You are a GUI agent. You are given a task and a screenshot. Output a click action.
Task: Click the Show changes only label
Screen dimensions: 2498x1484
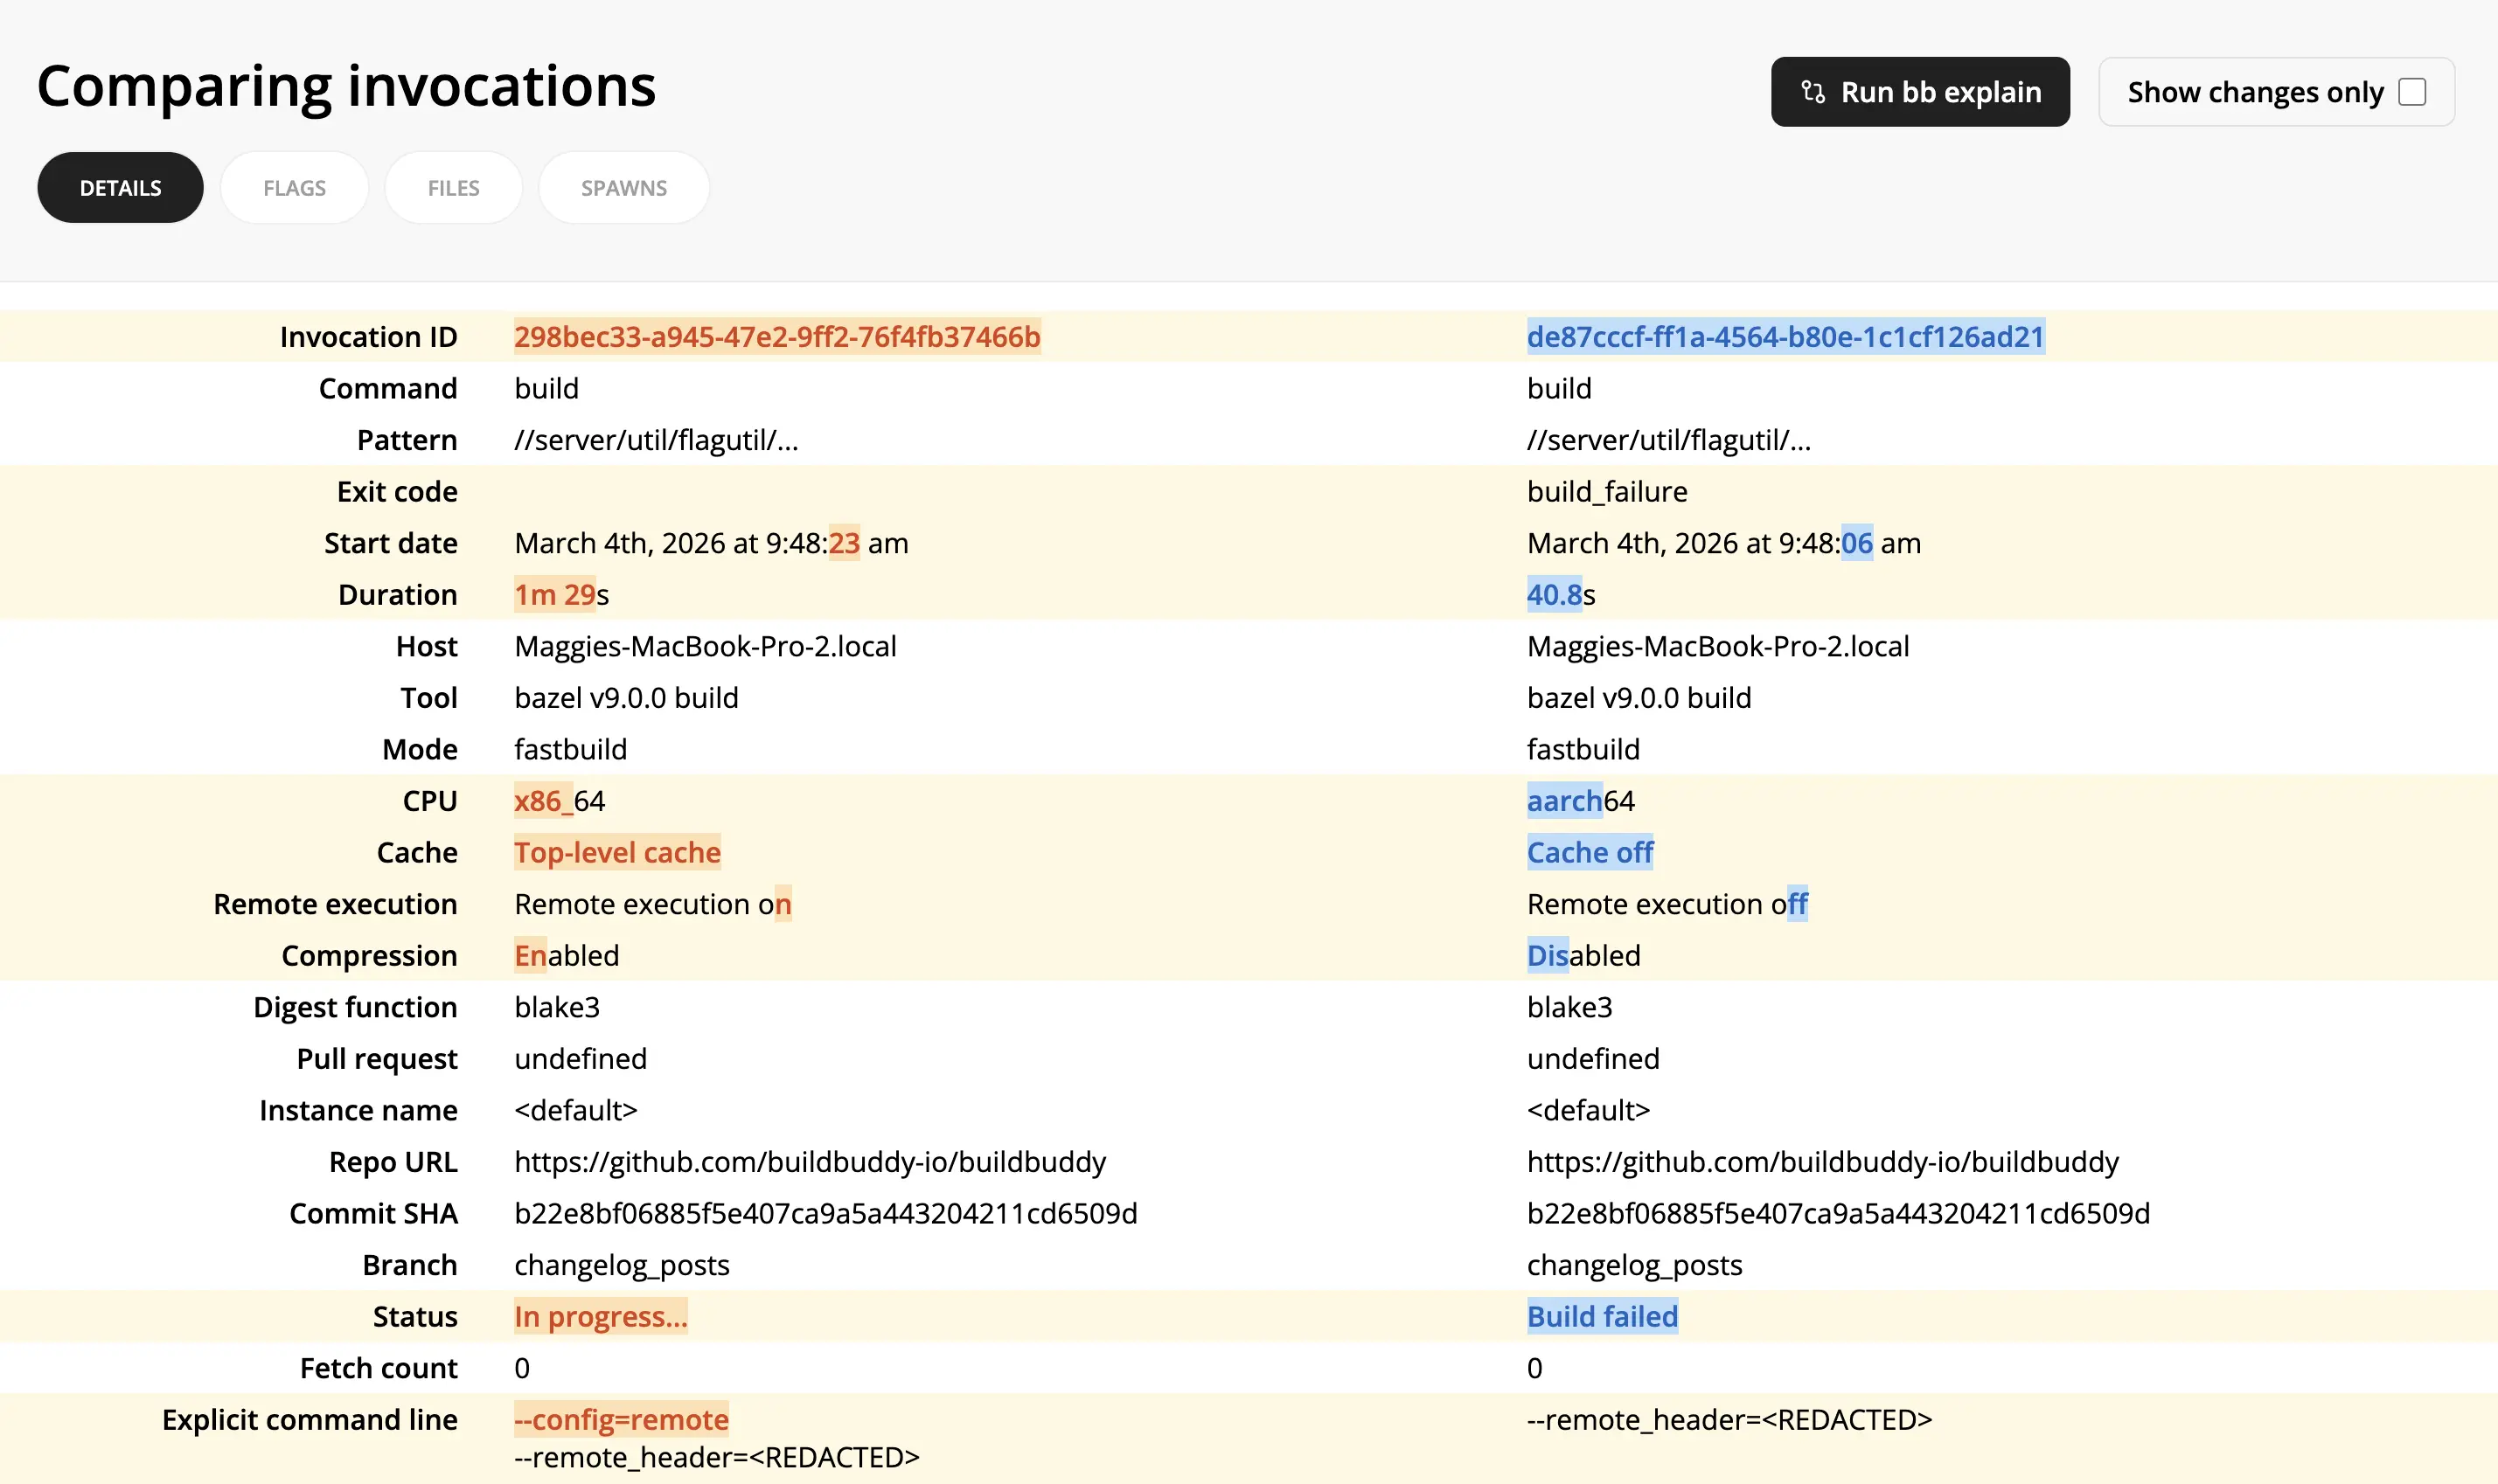click(x=2255, y=92)
